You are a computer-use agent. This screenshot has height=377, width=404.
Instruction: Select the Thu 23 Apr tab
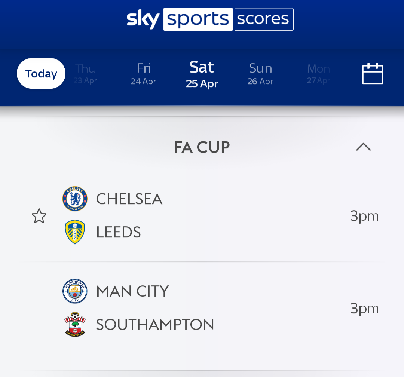(85, 74)
